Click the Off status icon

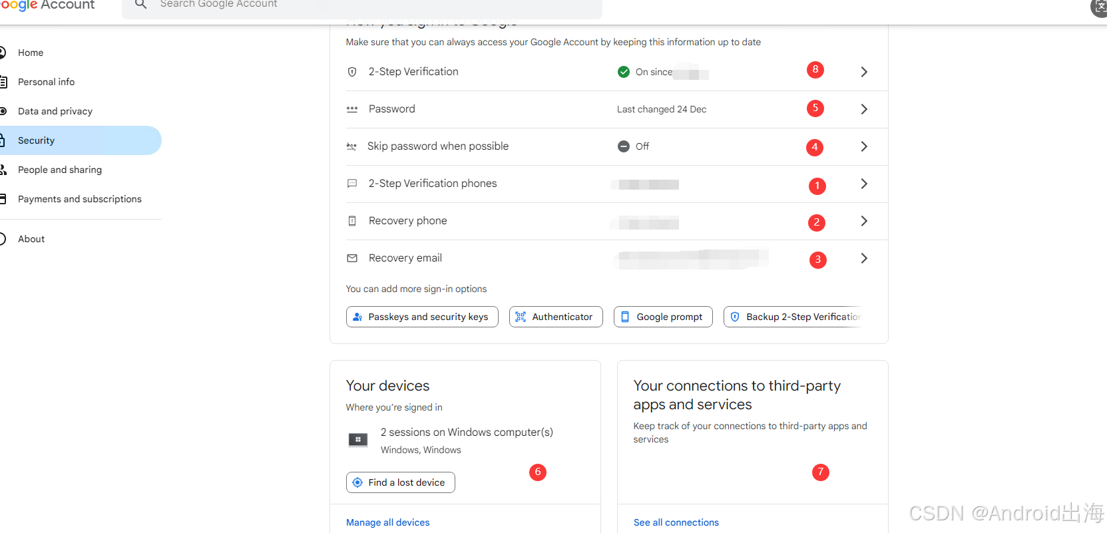(x=624, y=146)
